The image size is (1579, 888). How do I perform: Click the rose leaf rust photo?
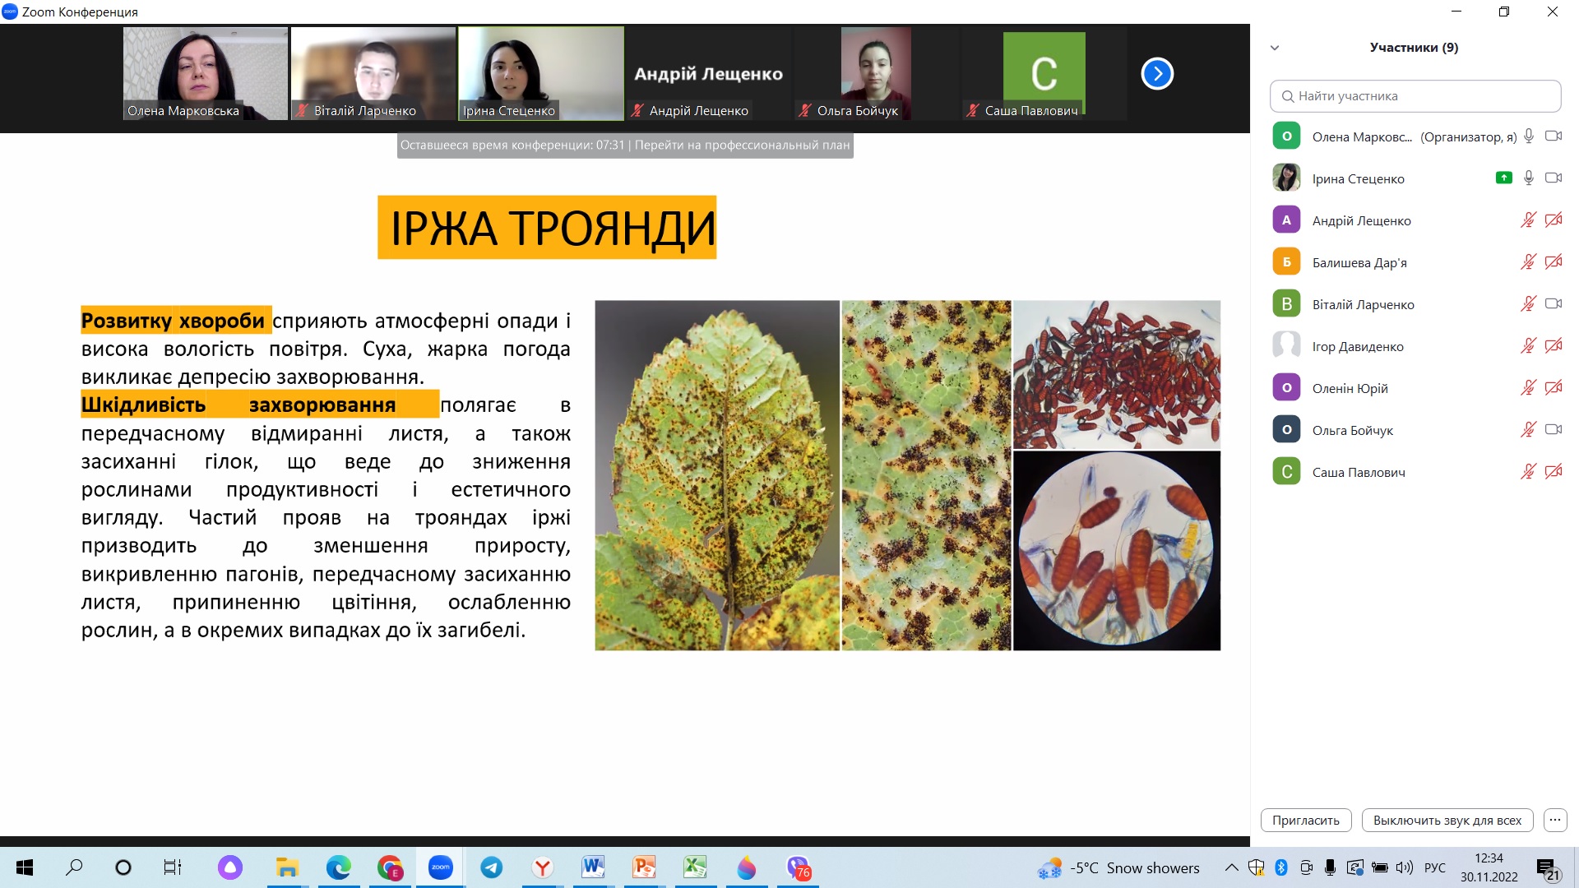pyautogui.click(x=717, y=475)
